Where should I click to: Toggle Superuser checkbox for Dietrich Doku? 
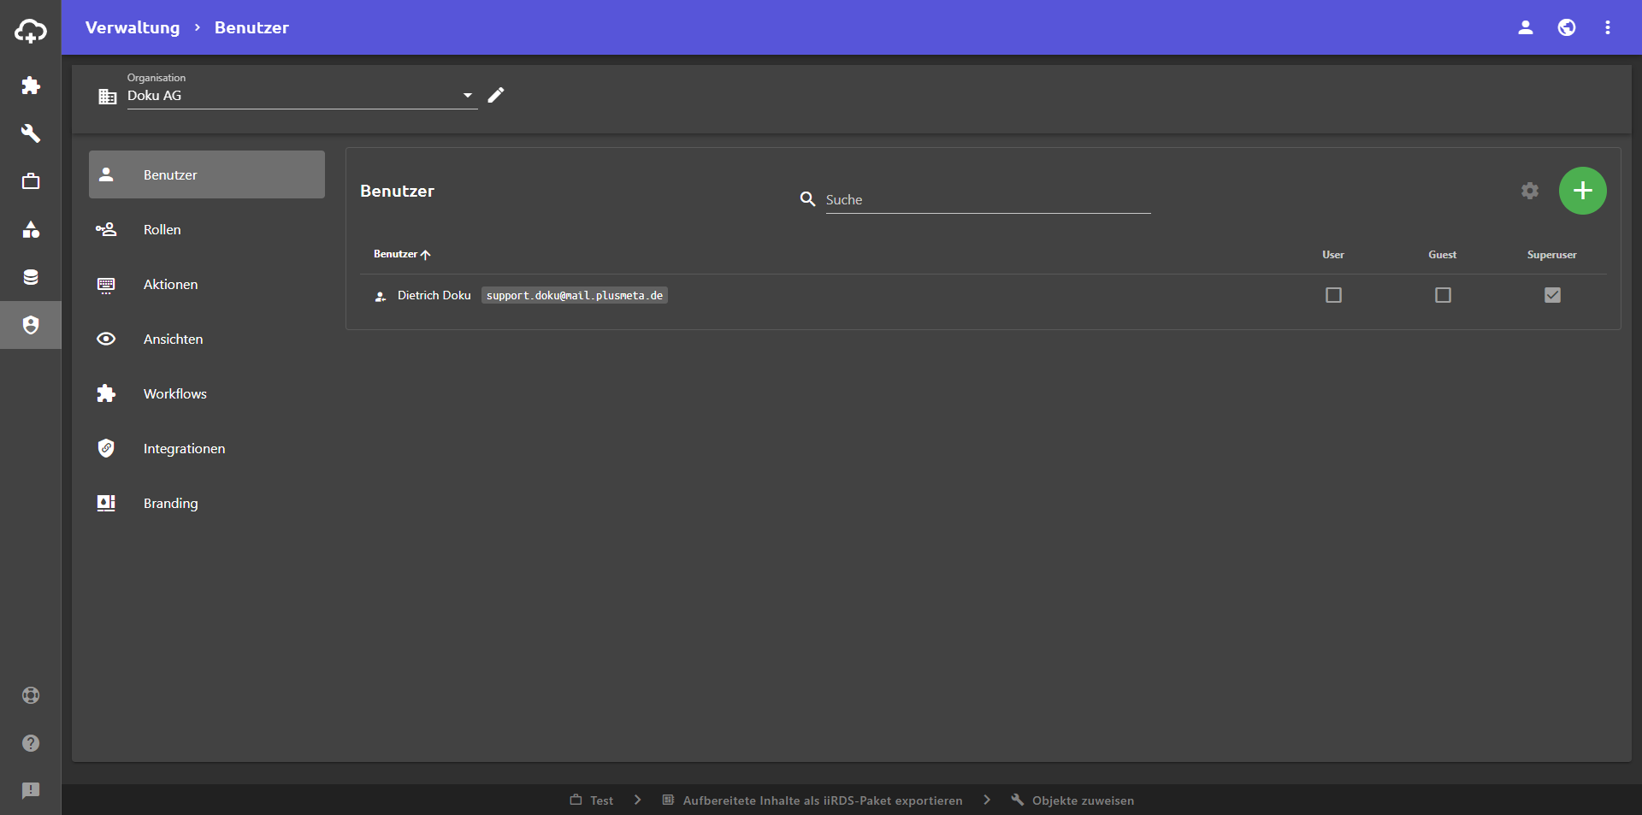point(1552,295)
